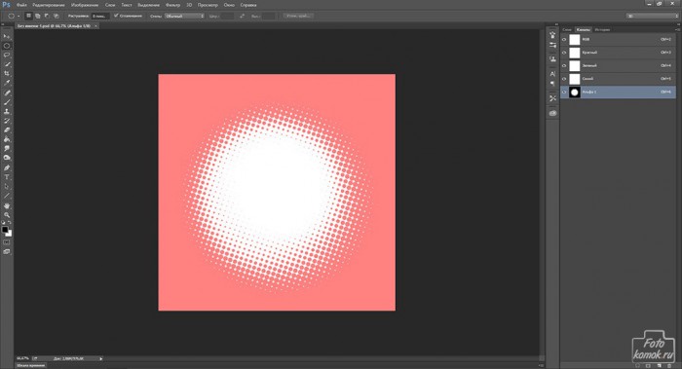
Task: Select the Красный channel row
Action: click(x=618, y=53)
